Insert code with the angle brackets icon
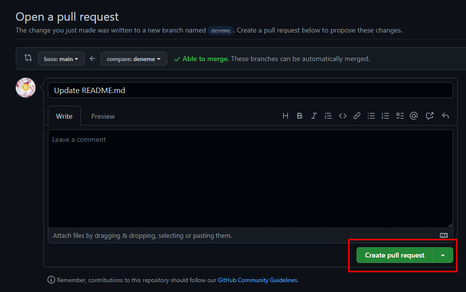Image resolution: width=466 pixels, height=292 pixels. pos(342,116)
